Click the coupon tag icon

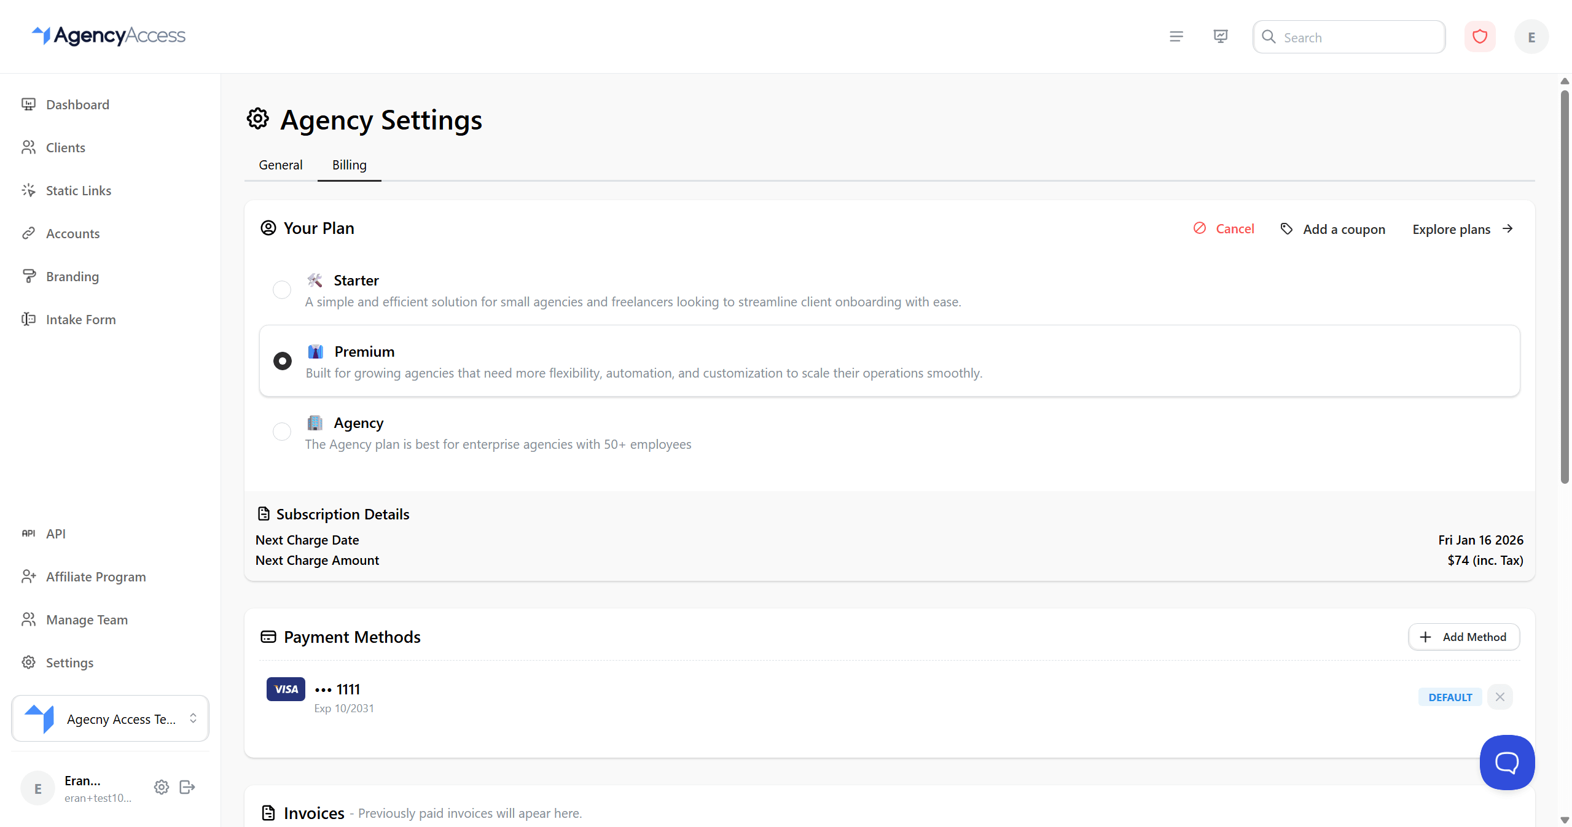pyautogui.click(x=1286, y=229)
